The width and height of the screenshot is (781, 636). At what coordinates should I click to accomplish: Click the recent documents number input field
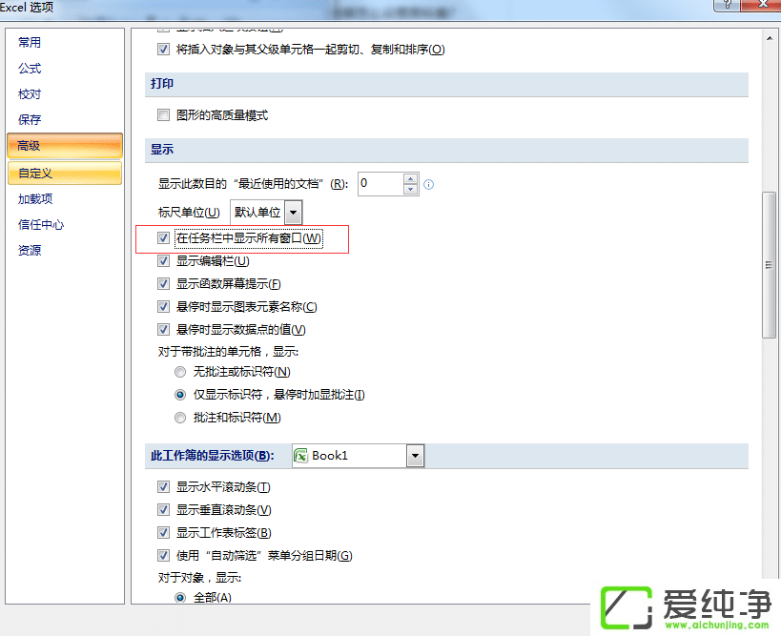(381, 184)
